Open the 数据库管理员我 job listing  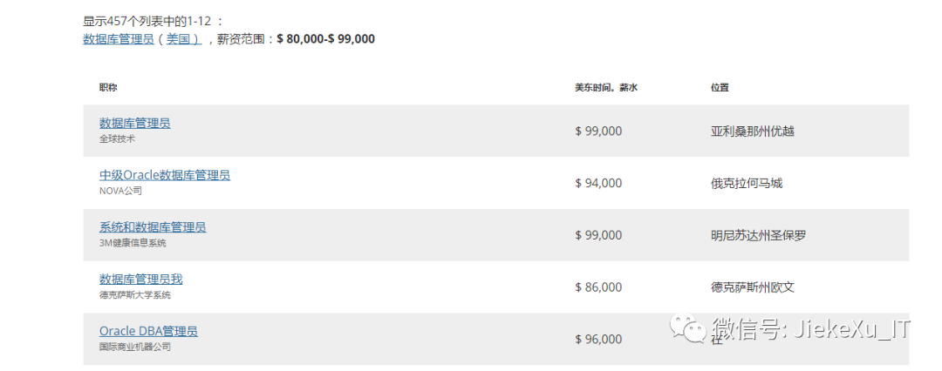pyautogui.click(x=141, y=280)
